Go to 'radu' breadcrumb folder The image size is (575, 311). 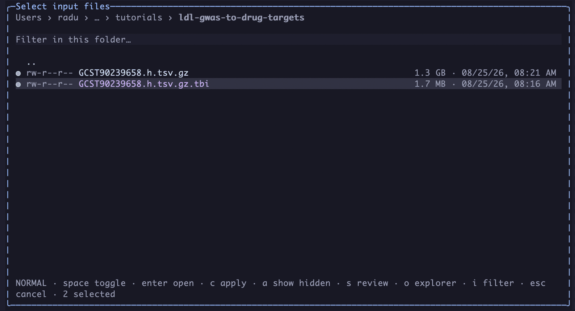coord(68,18)
